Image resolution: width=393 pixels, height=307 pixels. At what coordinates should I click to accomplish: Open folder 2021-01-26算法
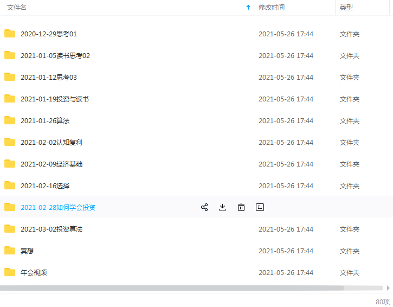[x=45, y=120]
